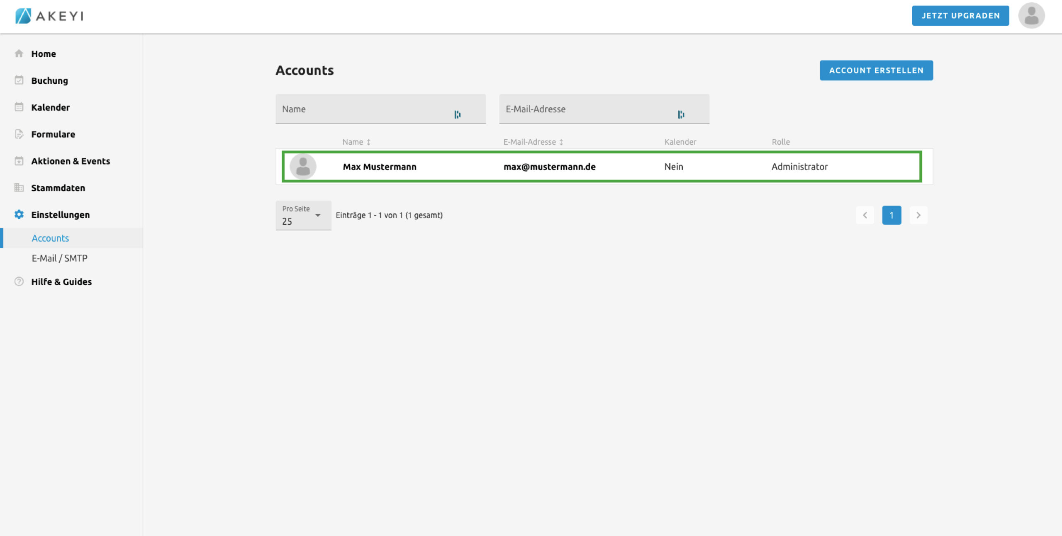The image size is (1062, 536).
Task: Go to the previous page arrow
Action: tap(865, 215)
